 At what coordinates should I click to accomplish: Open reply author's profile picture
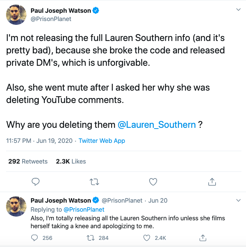[16, 205]
